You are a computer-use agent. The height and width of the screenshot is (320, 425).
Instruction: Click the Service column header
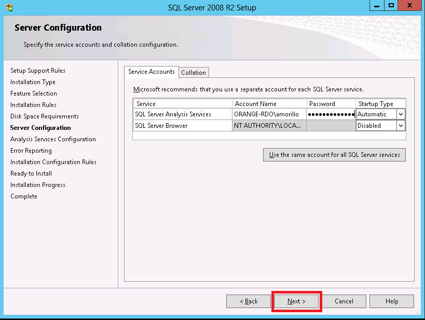tap(183, 104)
